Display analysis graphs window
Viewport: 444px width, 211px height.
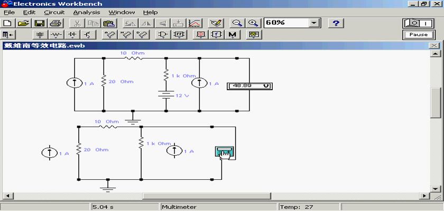tap(195, 23)
